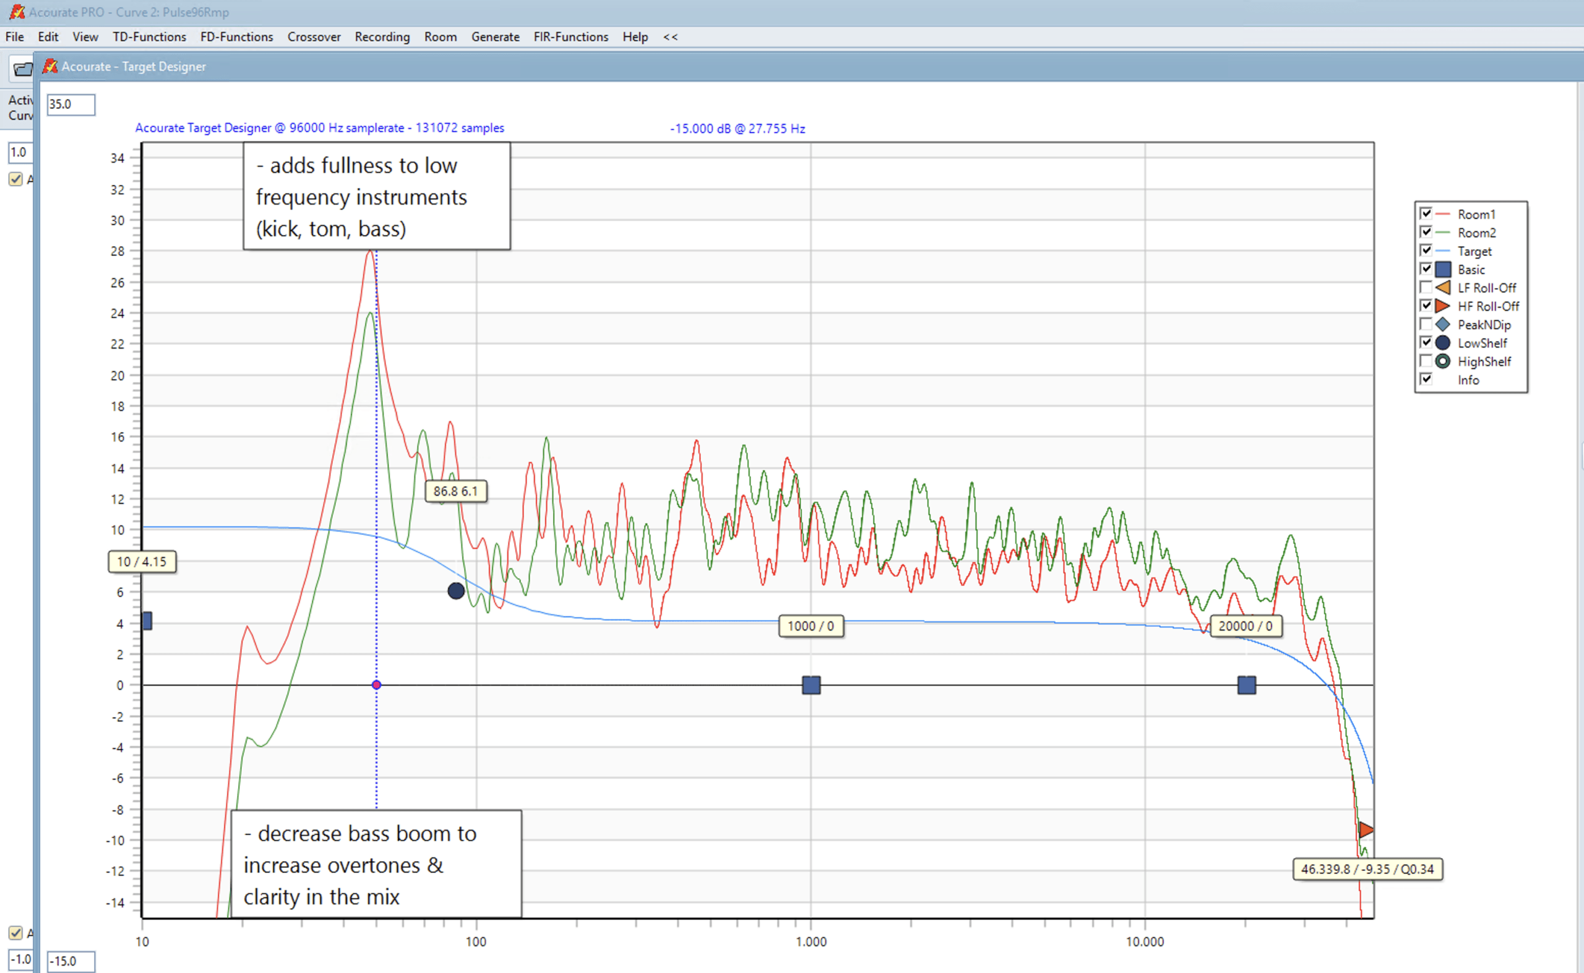Click the HF Roll-Off orange triangle marker
Image resolution: width=1584 pixels, height=973 pixels.
point(1365,830)
